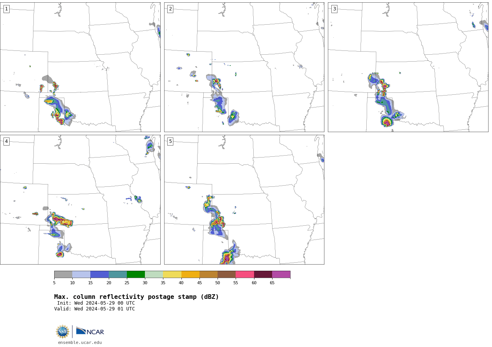This screenshot has height=347, width=492.
Task: Click the colorbar tick label 5
Action: tap(54, 283)
